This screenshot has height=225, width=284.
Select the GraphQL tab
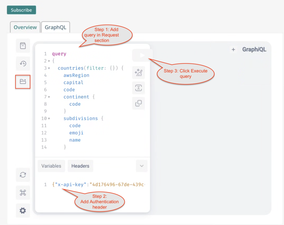56,27
